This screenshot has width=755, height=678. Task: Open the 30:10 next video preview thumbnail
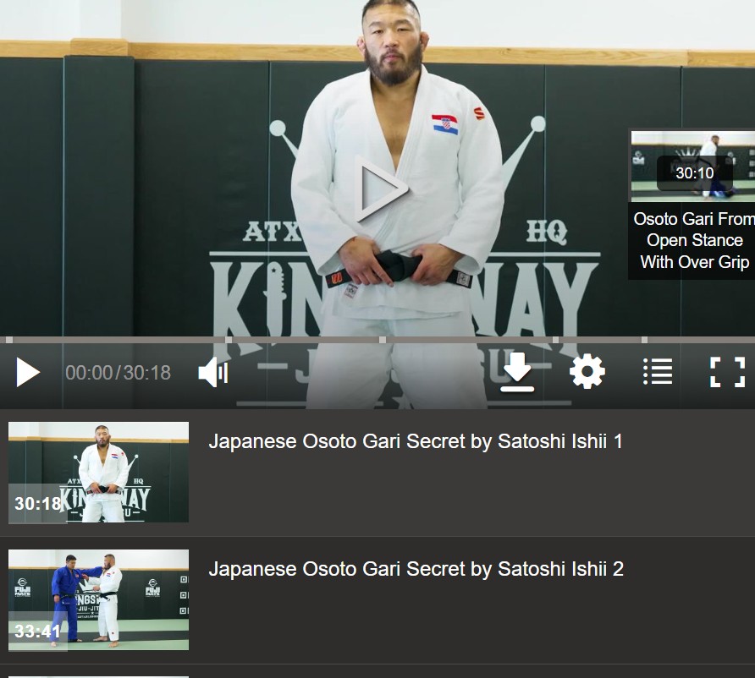(692, 167)
